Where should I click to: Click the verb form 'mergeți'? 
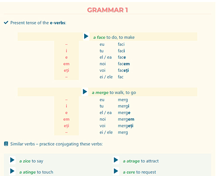click(126, 126)
